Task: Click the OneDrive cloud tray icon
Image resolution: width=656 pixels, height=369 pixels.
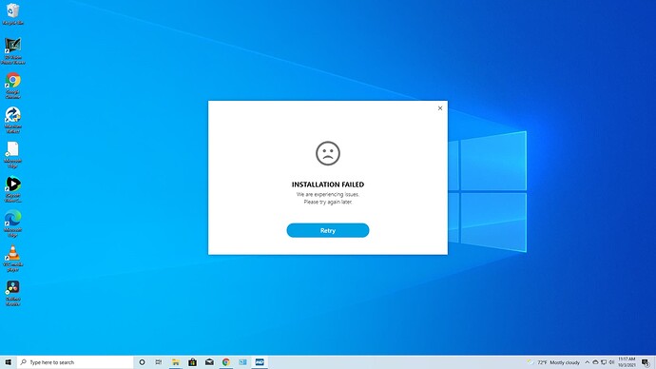Action: click(x=595, y=362)
